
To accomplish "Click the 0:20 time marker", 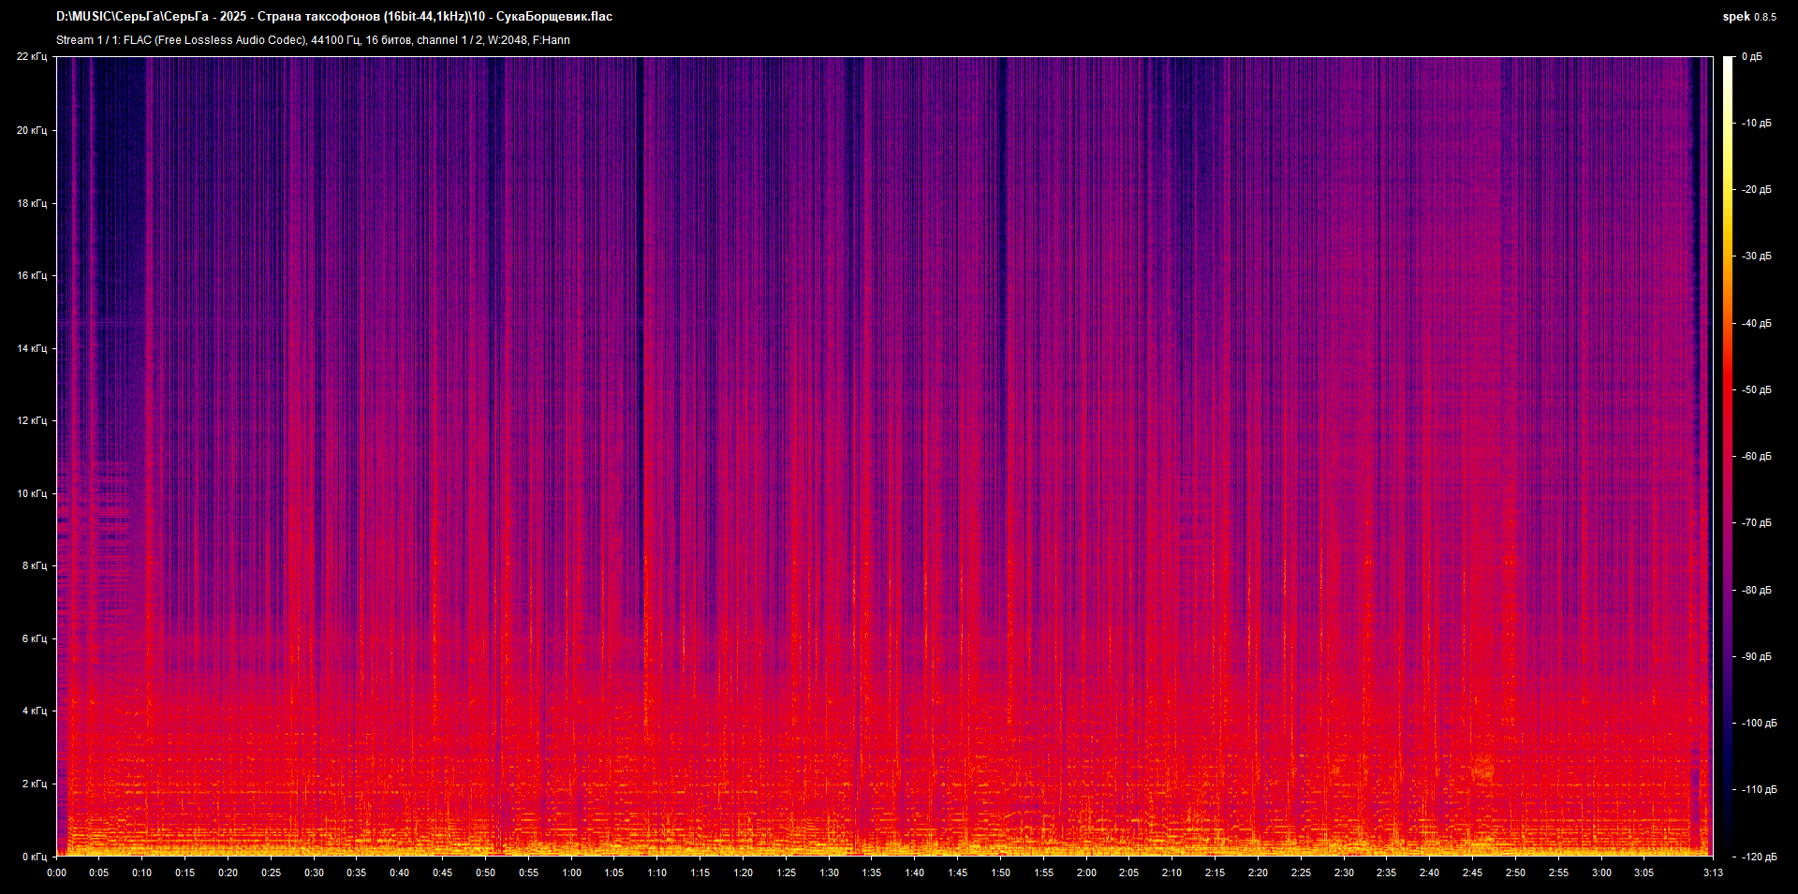I will tap(228, 873).
